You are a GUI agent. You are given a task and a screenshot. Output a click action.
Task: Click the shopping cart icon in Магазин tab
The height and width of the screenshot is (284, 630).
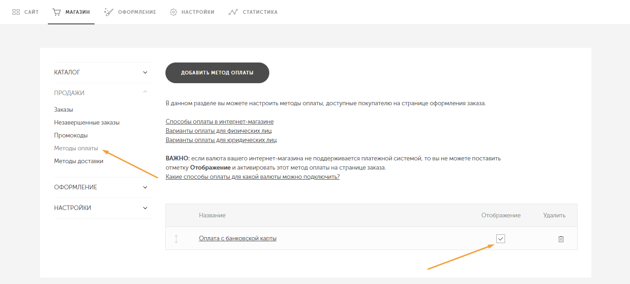pos(57,12)
